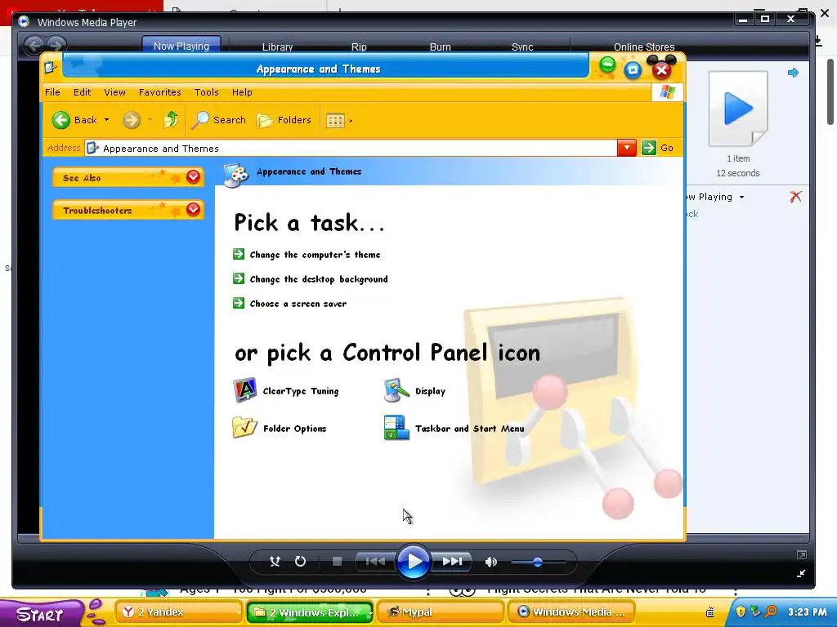The height and width of the screenshot is (627, 837).
Task: Open the Tools menu
Action: [207, 92]
